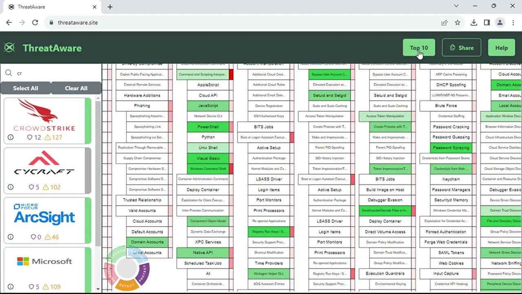522x294 pixels.
Task: Open the tab search chevron
Action: coord(456,6)
